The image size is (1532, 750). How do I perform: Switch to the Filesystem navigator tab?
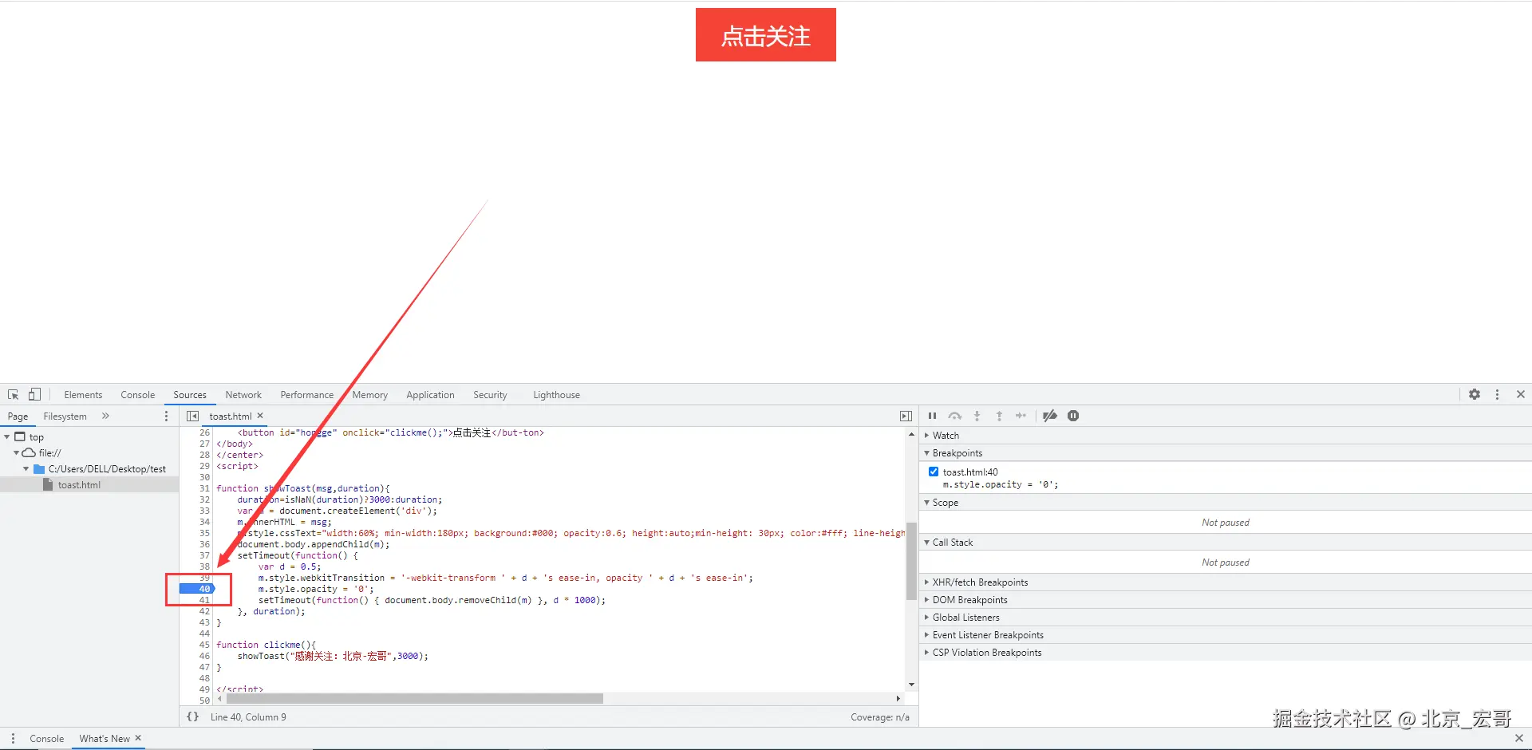65,416
